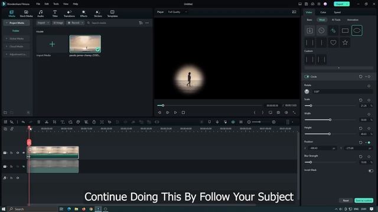The width and height of the screenshot is (378, 212).
Task: Expand the mask shapes list arrow
Action: click(338, 68)
